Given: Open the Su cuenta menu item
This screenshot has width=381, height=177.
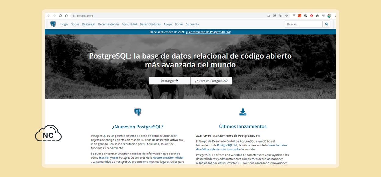Looking at the screenshot, I should 192,24.
